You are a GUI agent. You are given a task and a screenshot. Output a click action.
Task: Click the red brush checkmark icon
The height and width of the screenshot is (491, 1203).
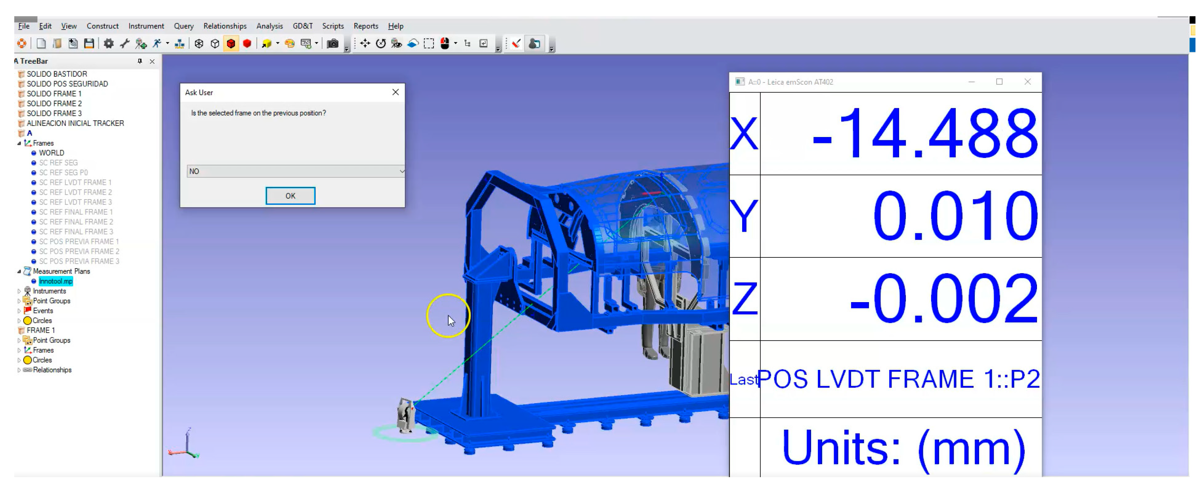[x=516, y=44]
